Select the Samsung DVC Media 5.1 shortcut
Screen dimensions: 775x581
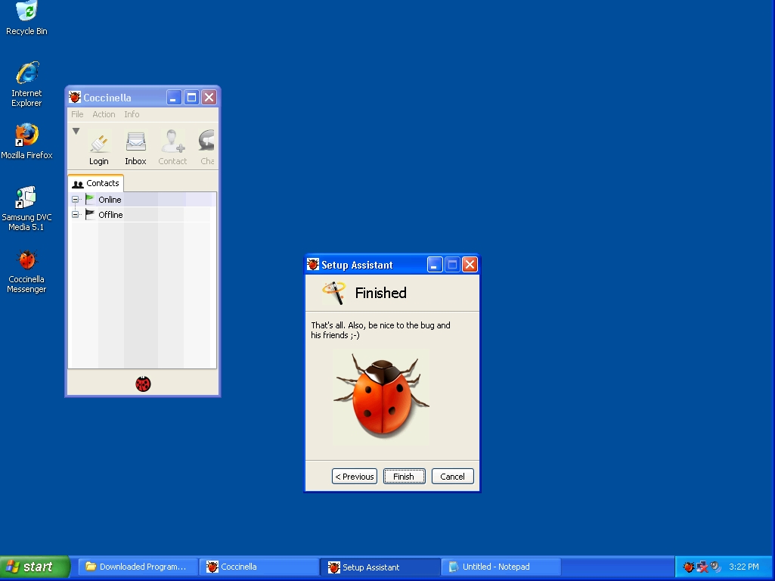(x=26, y=209)
